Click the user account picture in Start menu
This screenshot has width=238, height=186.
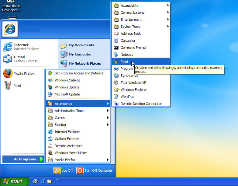click(x=10, y=29)
